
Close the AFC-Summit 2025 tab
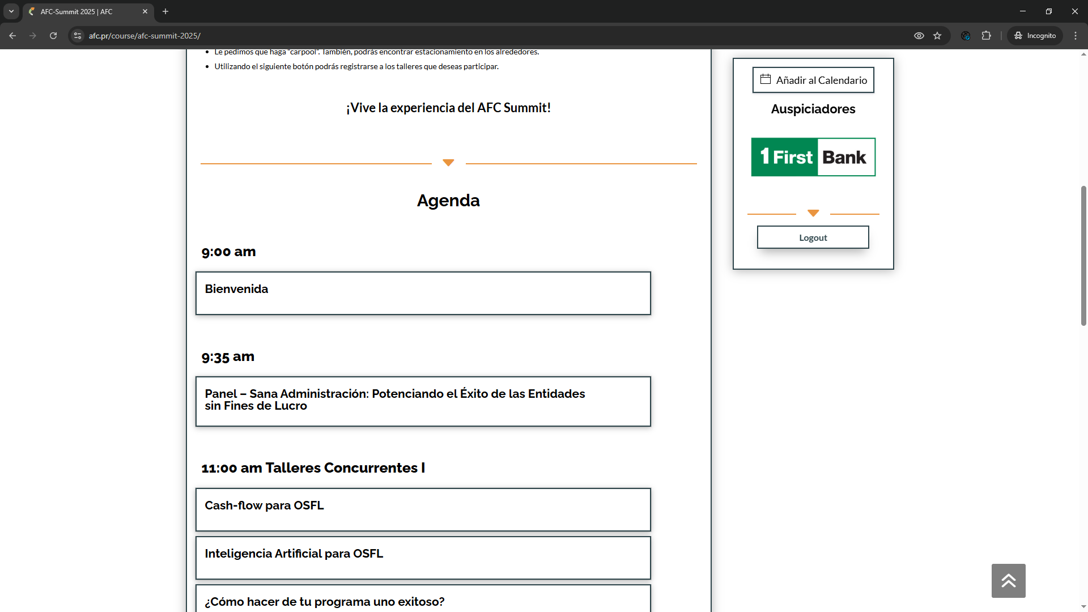[145, 11]
